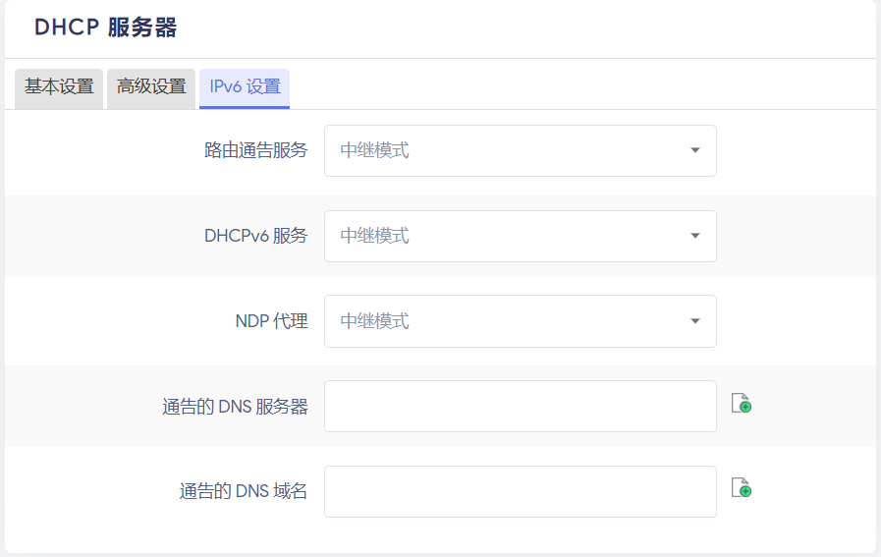
Task: Click the NDP 代理 label
Action: pos(271,321)
